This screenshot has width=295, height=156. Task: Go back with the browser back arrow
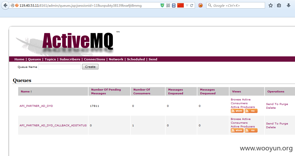pyautogui.click(x=5, y=5)
